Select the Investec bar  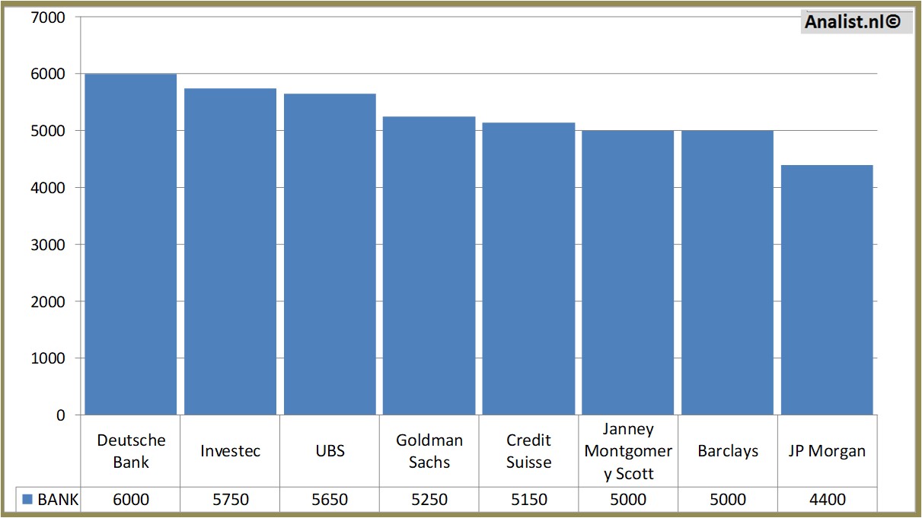(230, 252)
